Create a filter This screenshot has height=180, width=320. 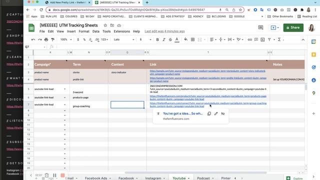coord(269,39)
